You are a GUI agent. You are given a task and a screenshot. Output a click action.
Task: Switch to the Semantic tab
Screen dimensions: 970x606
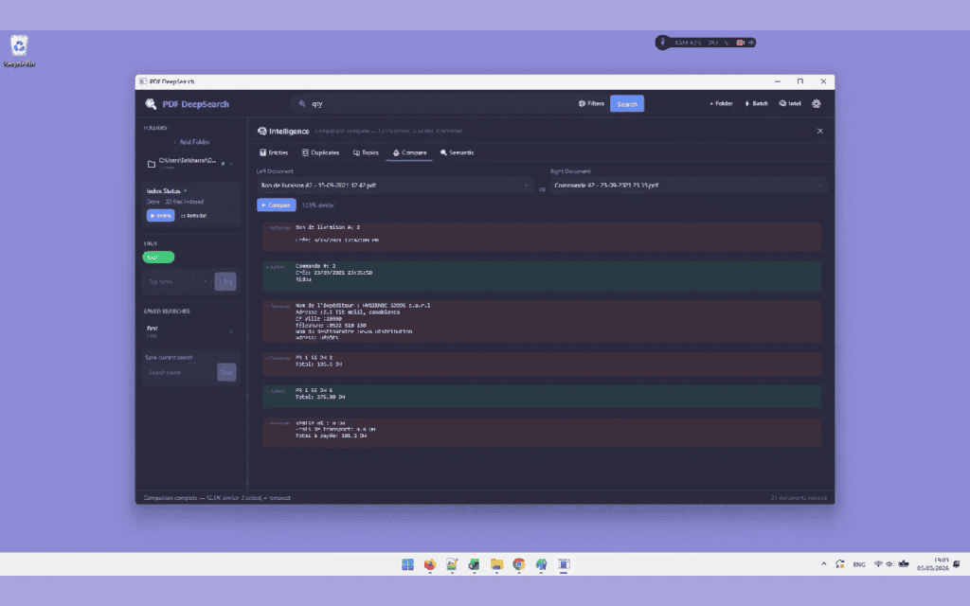click(458, 152)
